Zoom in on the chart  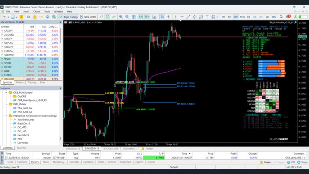coord(121,17)
